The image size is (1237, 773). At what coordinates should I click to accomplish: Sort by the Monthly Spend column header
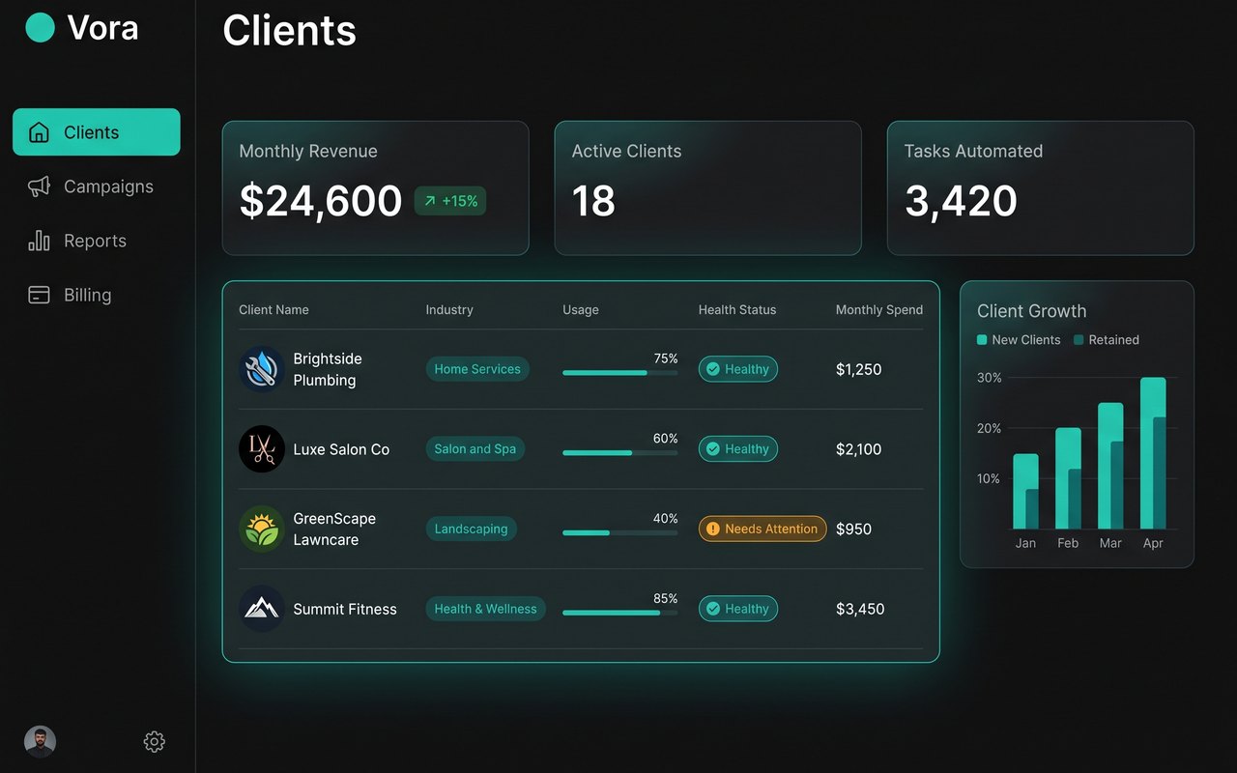point(879,310)
